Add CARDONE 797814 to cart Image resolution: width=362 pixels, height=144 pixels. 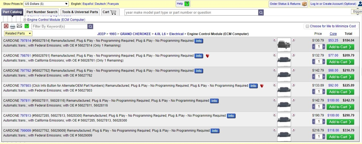(340, 47)
